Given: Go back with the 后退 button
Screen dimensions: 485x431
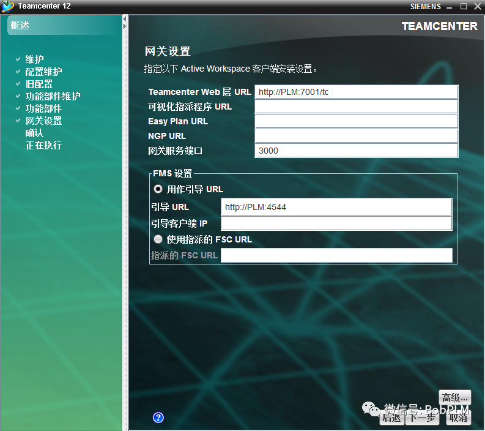Looking at the screenshot, I should pyautogui.click(x=391, y=418).
